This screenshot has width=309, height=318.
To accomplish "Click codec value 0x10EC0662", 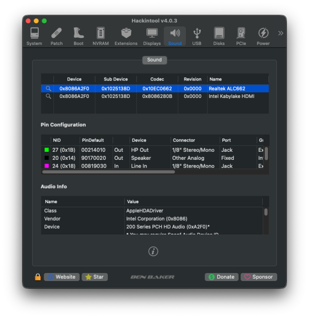I will click(157, 89).
